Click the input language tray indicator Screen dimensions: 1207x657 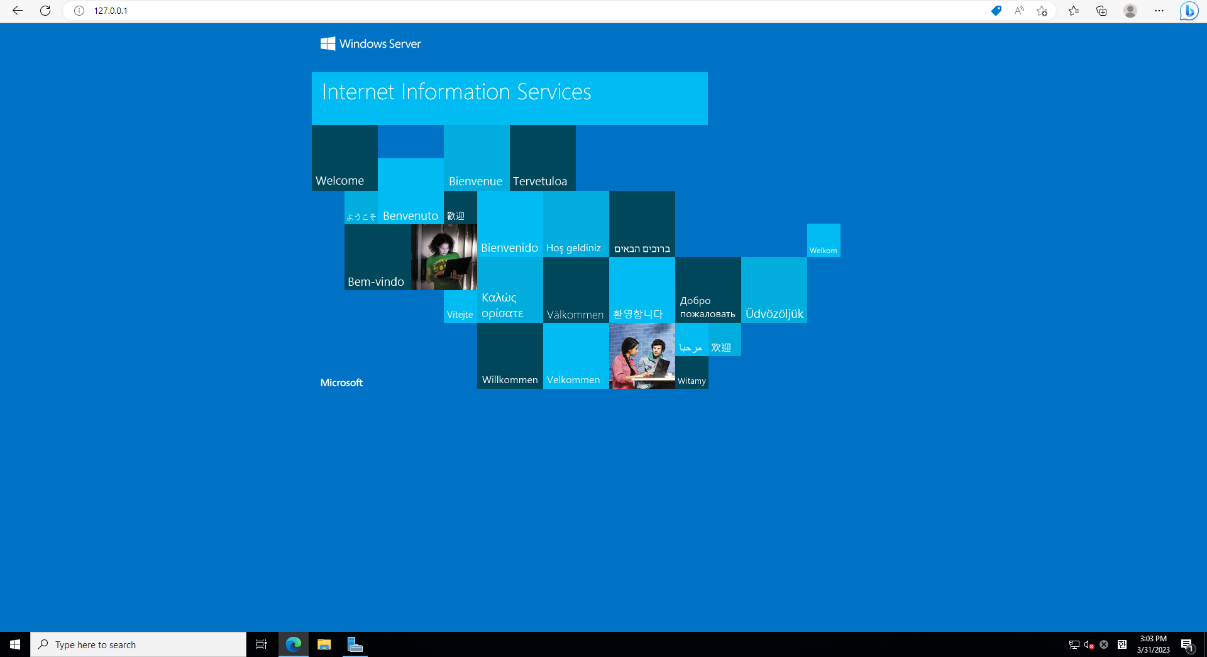click(x=1122, y=644)
